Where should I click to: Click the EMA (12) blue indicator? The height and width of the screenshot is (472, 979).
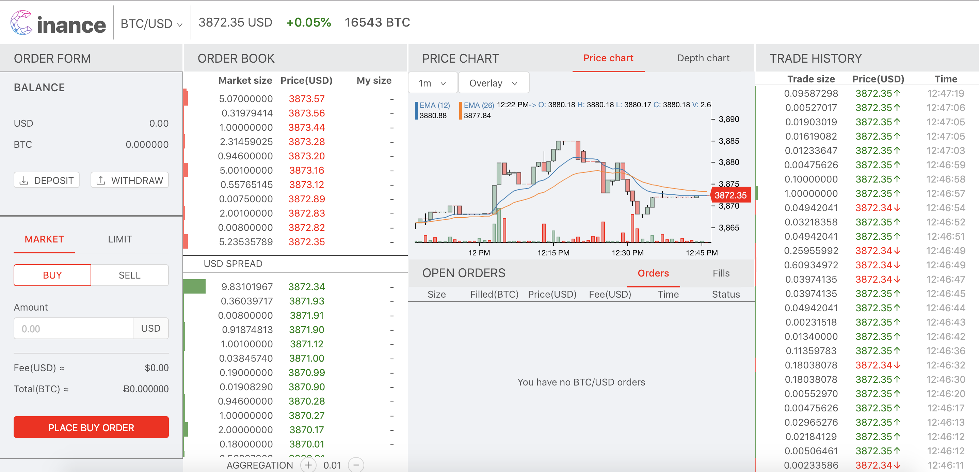point(434,105)
